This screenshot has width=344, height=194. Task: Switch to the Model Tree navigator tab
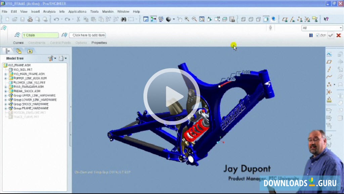[7, 51]
